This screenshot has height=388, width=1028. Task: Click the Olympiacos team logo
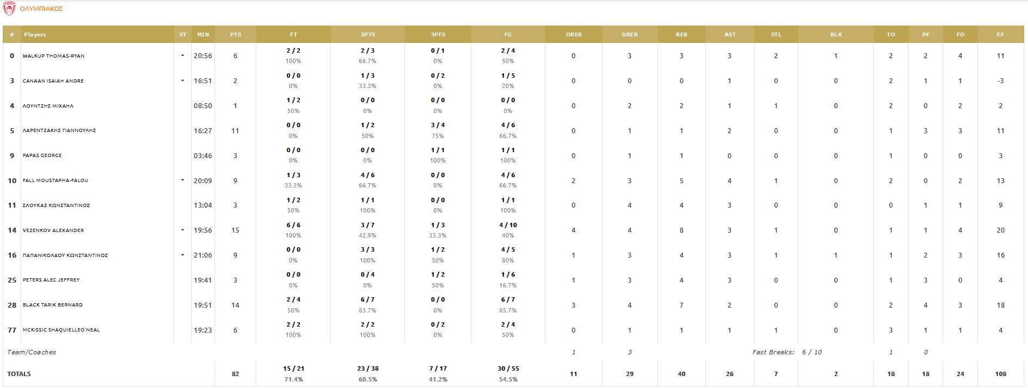(x=9, y=9)
